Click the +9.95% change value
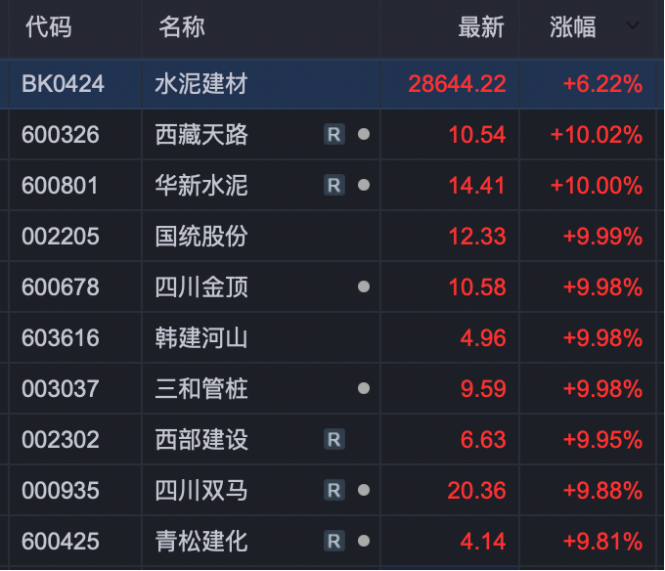This screenshot has width=665, height=571. (x=602, y=440)
